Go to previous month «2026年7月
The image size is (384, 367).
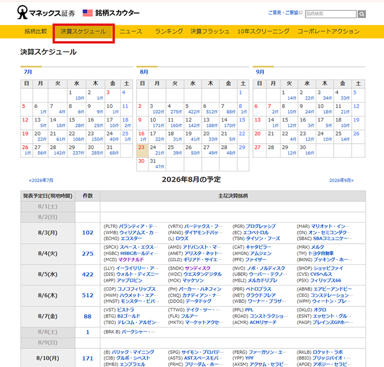(41, 180)
